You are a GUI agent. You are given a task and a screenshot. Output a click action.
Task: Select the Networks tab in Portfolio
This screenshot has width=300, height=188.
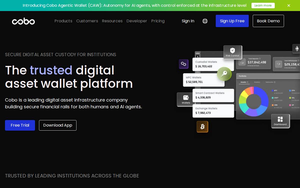[x=270, y=82]
